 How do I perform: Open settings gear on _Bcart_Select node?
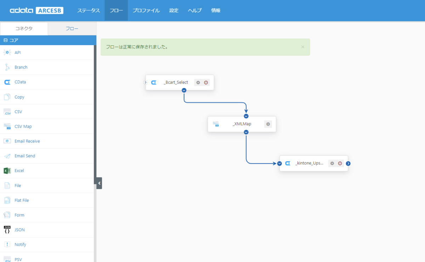point(198,83)
